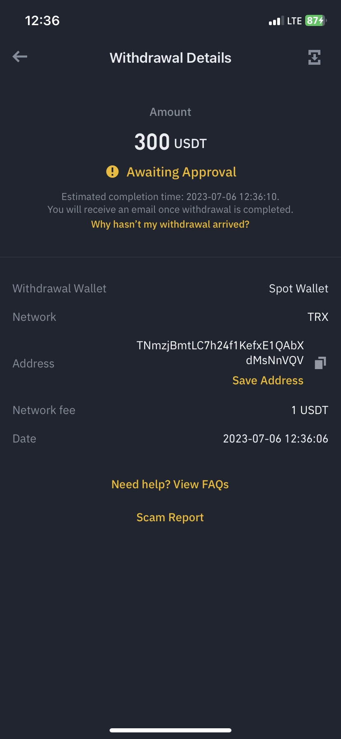341x739 pixels.
Task: Open the Scam Report link
Action: 170,517
